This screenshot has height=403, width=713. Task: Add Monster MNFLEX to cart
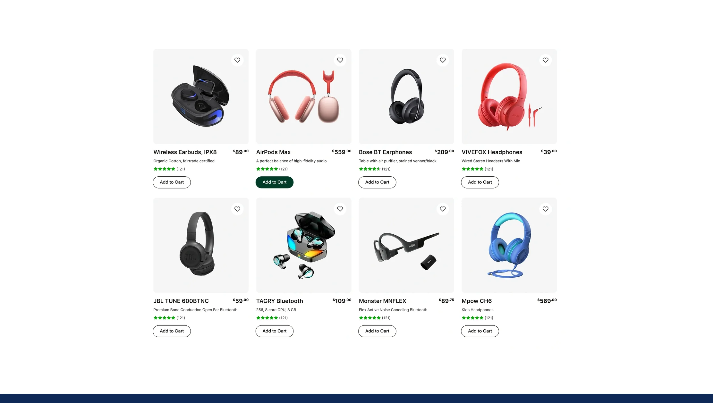377,331
